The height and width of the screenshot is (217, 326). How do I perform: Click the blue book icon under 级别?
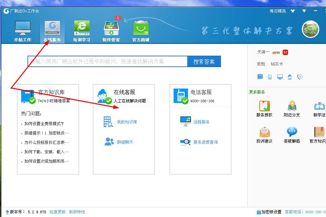(x=260, y=77)
